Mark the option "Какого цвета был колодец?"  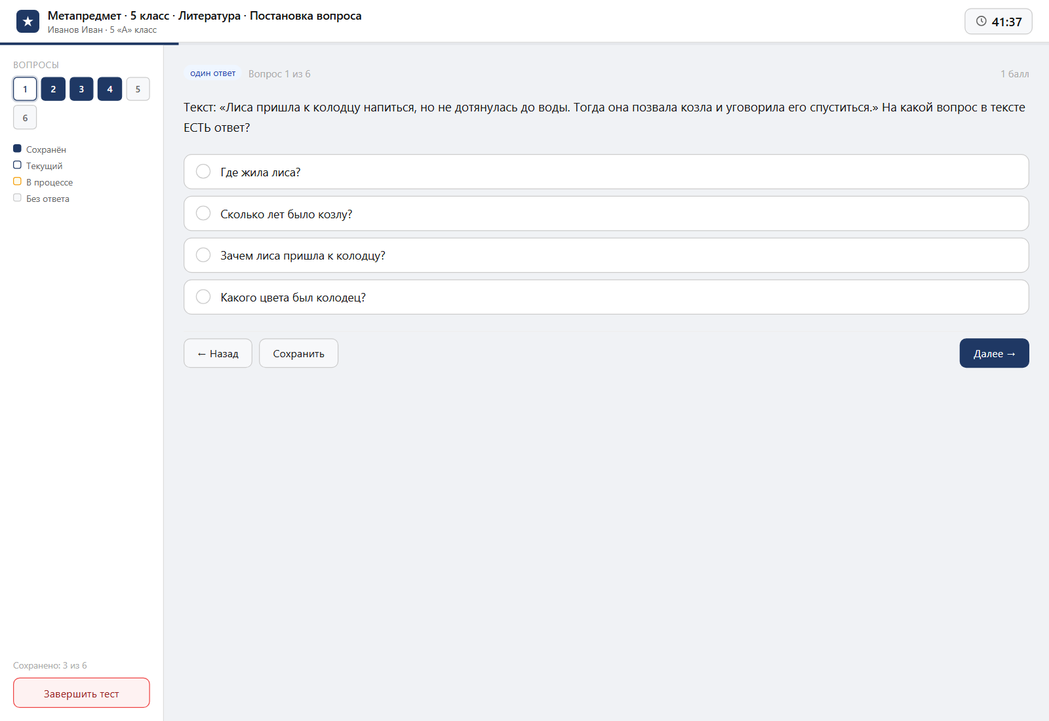(606, 297)
